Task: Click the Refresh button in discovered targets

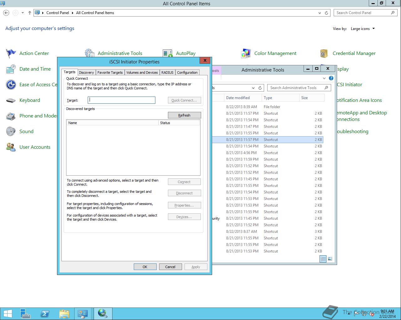Action: [184, 115]
